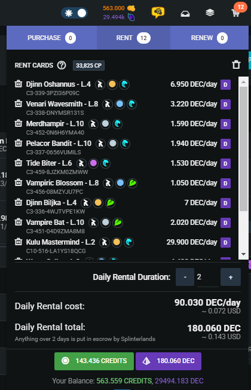Image resolution: width=251 pixels, height=390 pixels.
Task: Pay with 180.060 DEC button
Action: tap(169, 361)
